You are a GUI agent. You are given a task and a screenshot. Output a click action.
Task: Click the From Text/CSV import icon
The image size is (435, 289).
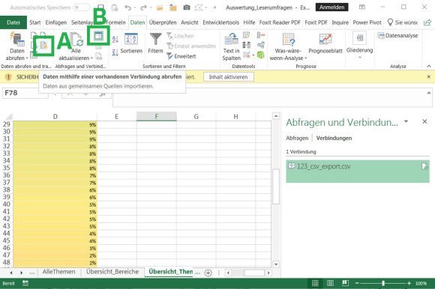pos(34,35)
